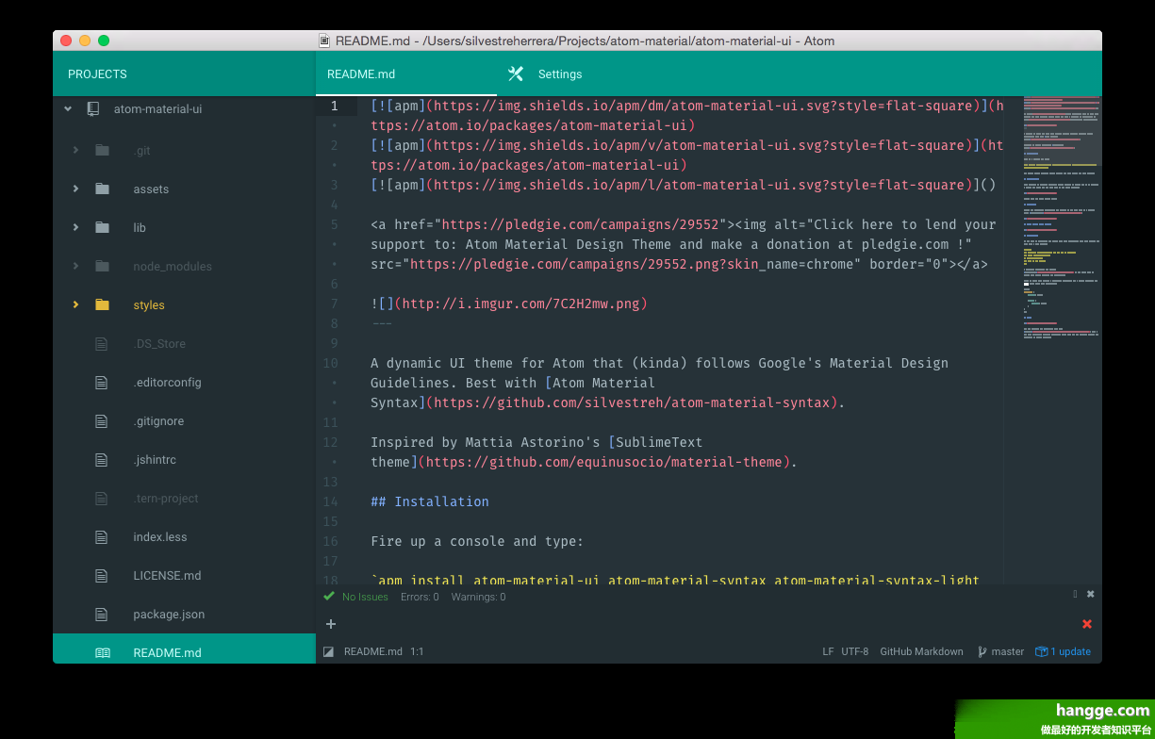Click the .editorconfig file icon
Viewport: 1155px width, 739px height.
click(102, 383)
